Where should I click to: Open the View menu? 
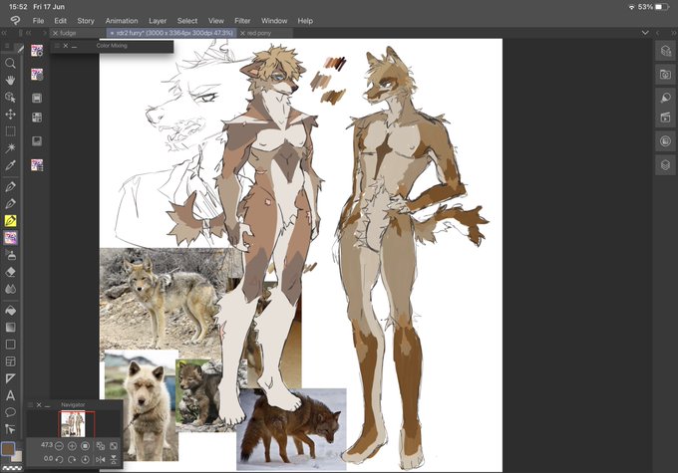(x=215, y=21)
